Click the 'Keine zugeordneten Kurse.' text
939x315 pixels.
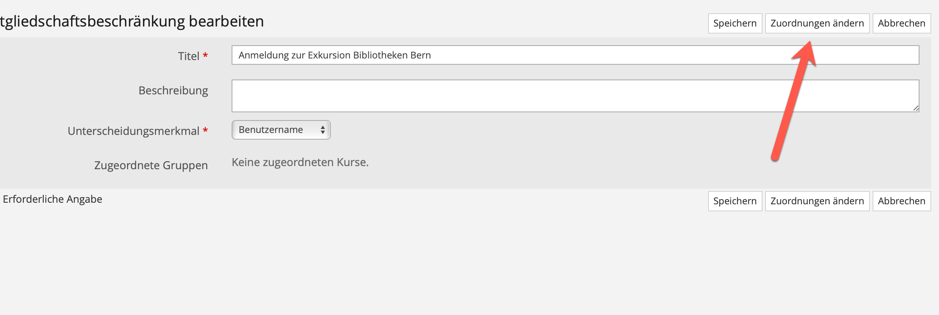click(300, 162)
